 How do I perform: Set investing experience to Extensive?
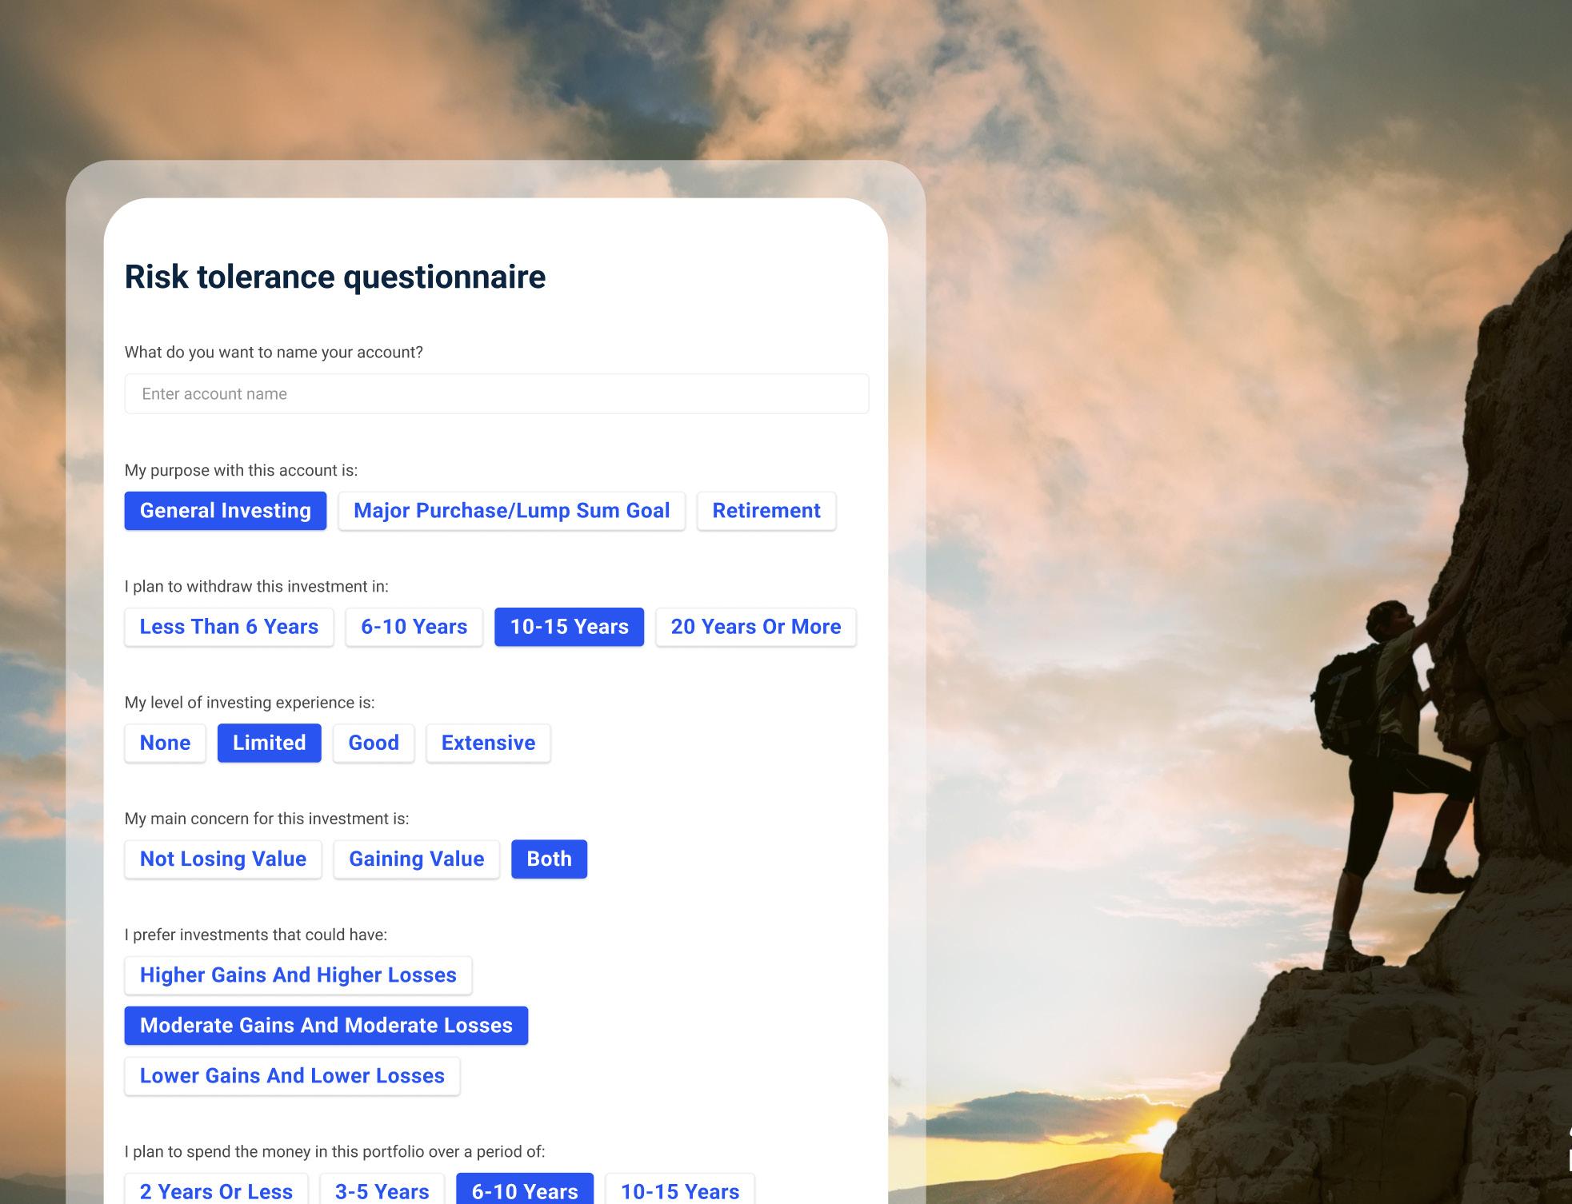point(488,743)
